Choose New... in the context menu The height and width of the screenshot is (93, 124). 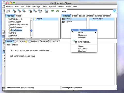click(x=84, y=30)
